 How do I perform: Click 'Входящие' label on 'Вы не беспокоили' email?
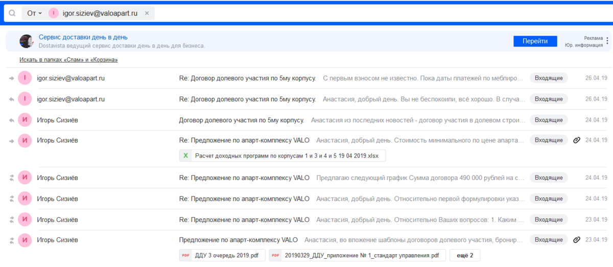(x=549, y=99)
